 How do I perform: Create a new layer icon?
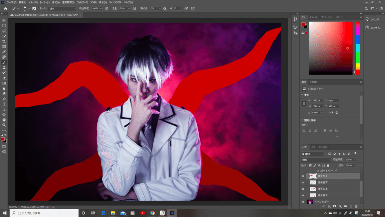351,206
